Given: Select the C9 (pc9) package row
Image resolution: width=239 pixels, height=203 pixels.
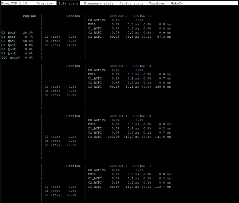Looking at the screenshot, I should [17, 54].
